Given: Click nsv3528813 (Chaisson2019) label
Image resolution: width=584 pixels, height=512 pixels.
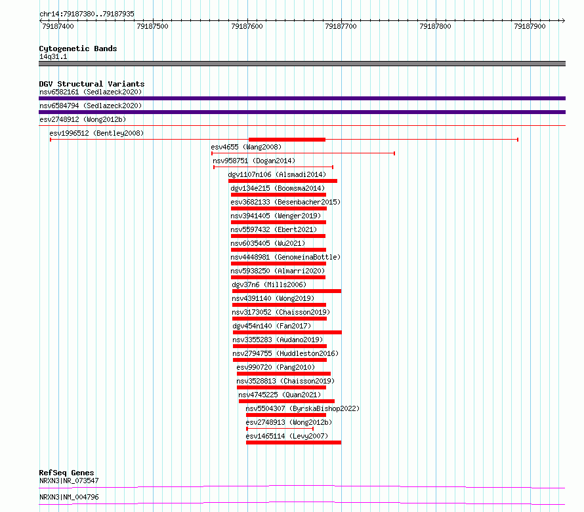Looking at the screenshot, I should [285, 381].
